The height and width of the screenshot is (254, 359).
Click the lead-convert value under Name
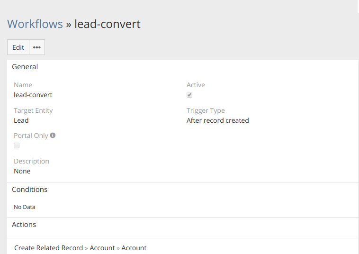[33, 95]
